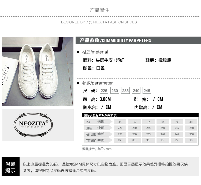The image size is (201, 185).
Task: Click the CHINA (中国) row arrow label
Action: click(98, 128)
